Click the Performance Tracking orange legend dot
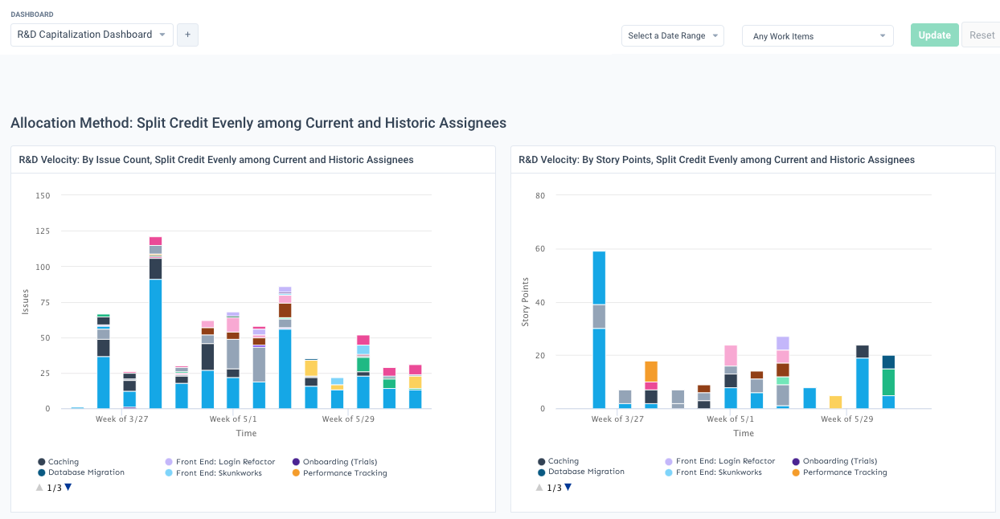Viewport: 1000px width, 519px height. [296, 472]
